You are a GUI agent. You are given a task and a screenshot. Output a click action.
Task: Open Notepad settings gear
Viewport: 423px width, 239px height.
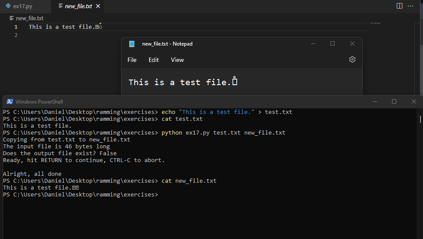tap(352, 59)
